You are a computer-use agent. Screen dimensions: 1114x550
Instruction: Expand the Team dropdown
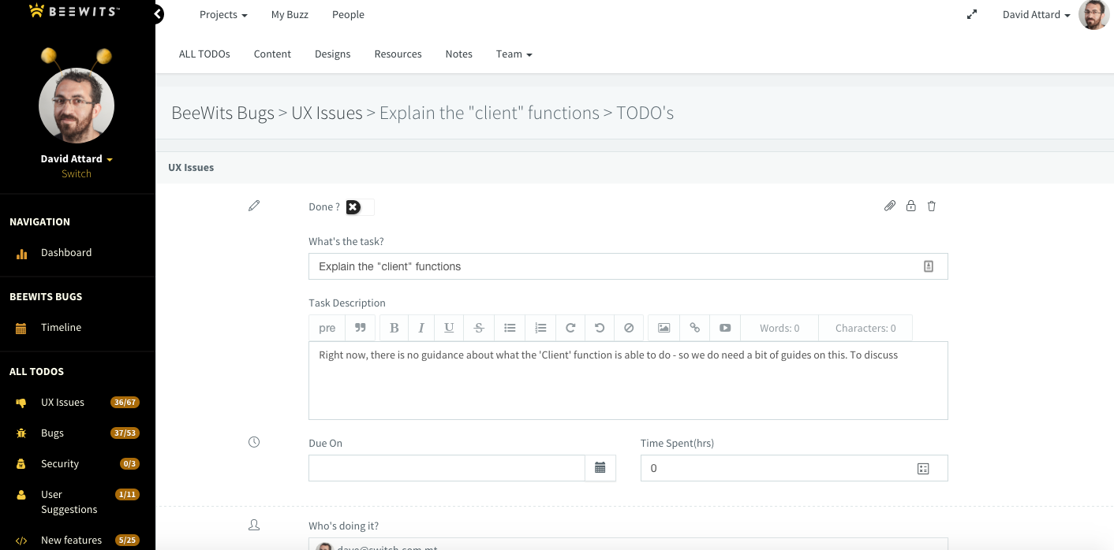[514, 54]
